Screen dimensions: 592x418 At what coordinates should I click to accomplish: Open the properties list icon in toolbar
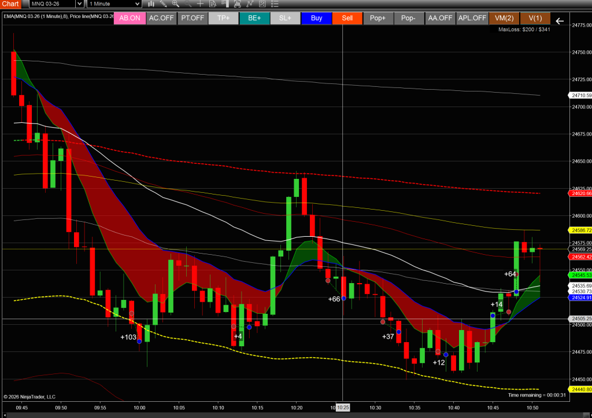[x=275, y=3]
